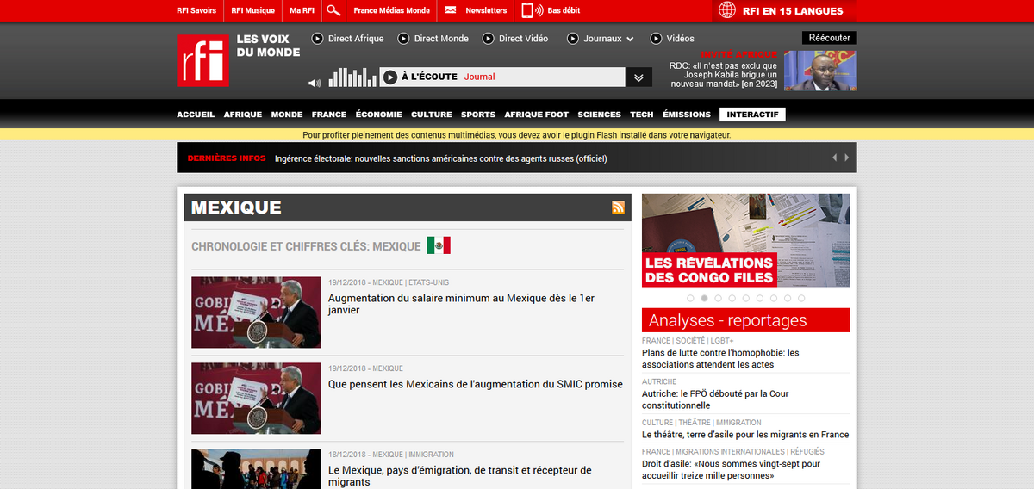Subscribe via the orange RSS icon
Screen dimensions: 1034x489
tap(618, 207)
